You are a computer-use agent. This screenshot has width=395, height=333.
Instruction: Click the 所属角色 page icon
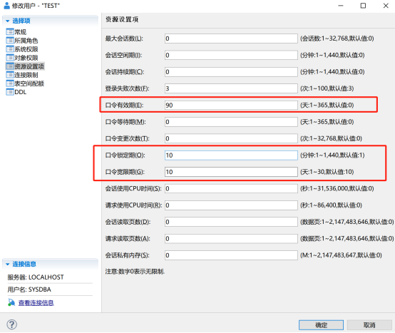click(x=10, y=41)
